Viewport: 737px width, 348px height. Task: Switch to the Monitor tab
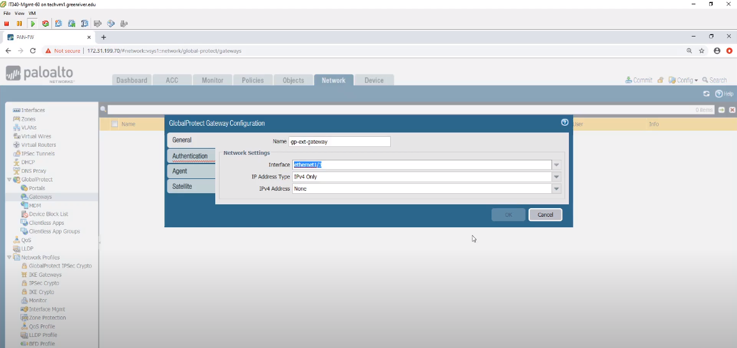click(212, 80)
